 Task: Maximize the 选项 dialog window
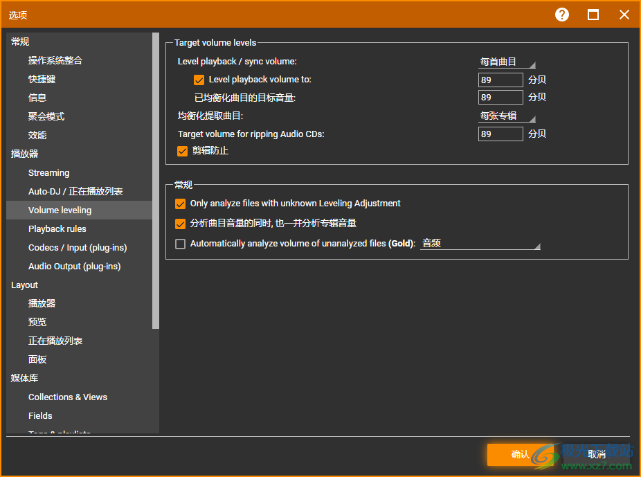pyautogui.click(x=593, y=15)
